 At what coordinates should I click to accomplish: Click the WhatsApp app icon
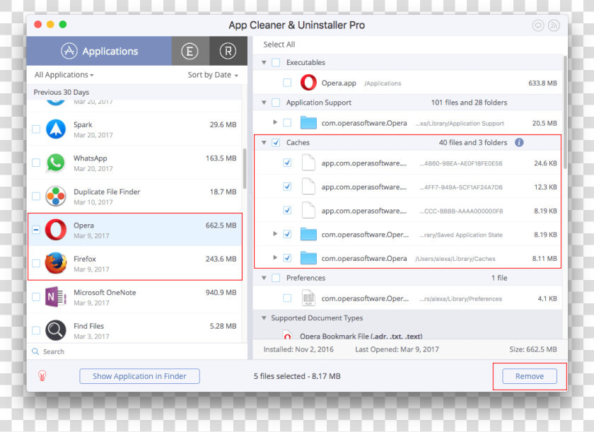pos(56,163)
